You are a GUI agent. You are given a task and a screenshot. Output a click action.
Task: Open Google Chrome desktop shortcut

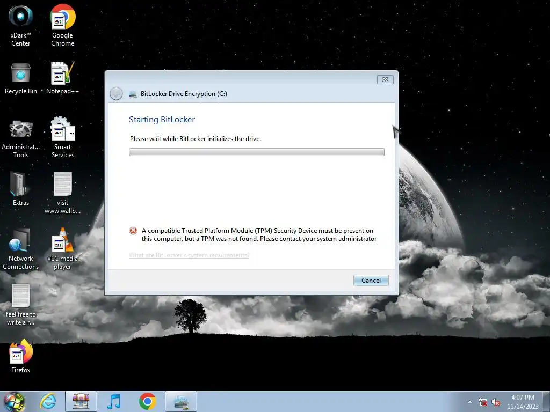pos(62,25)
